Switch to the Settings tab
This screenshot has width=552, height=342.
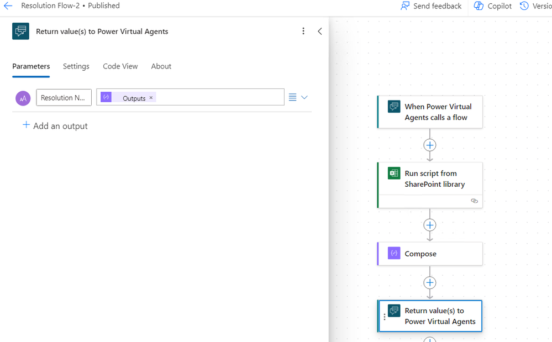pos(76,66)
